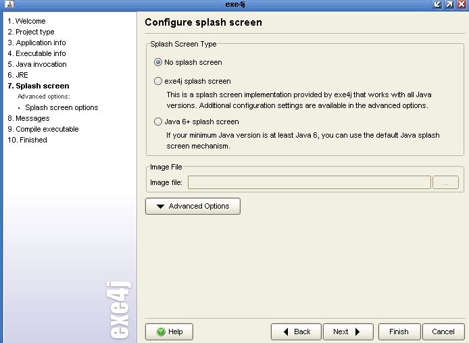Proceed with the Next button
The image size is (469, 343).
[348, 332]
